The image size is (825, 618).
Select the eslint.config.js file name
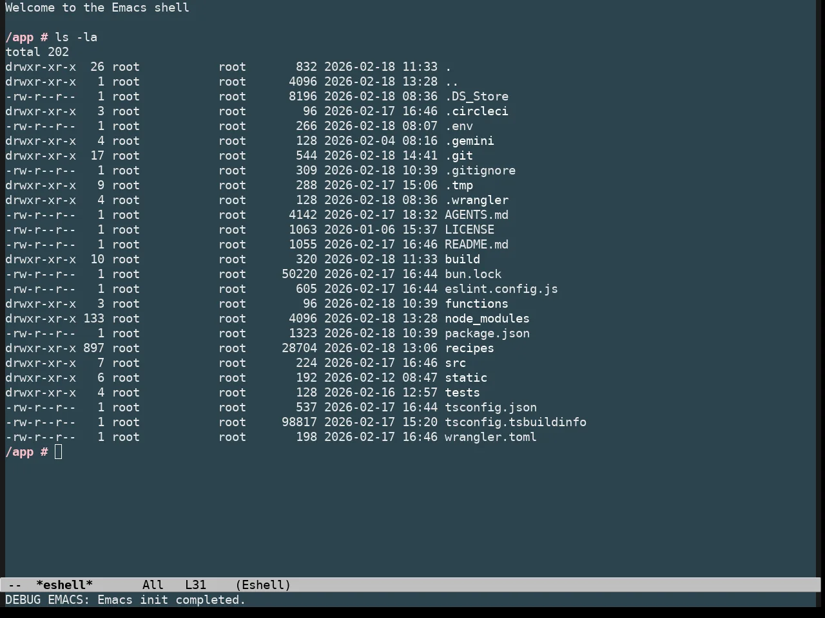pyautogui.click(x=501, y=289)
